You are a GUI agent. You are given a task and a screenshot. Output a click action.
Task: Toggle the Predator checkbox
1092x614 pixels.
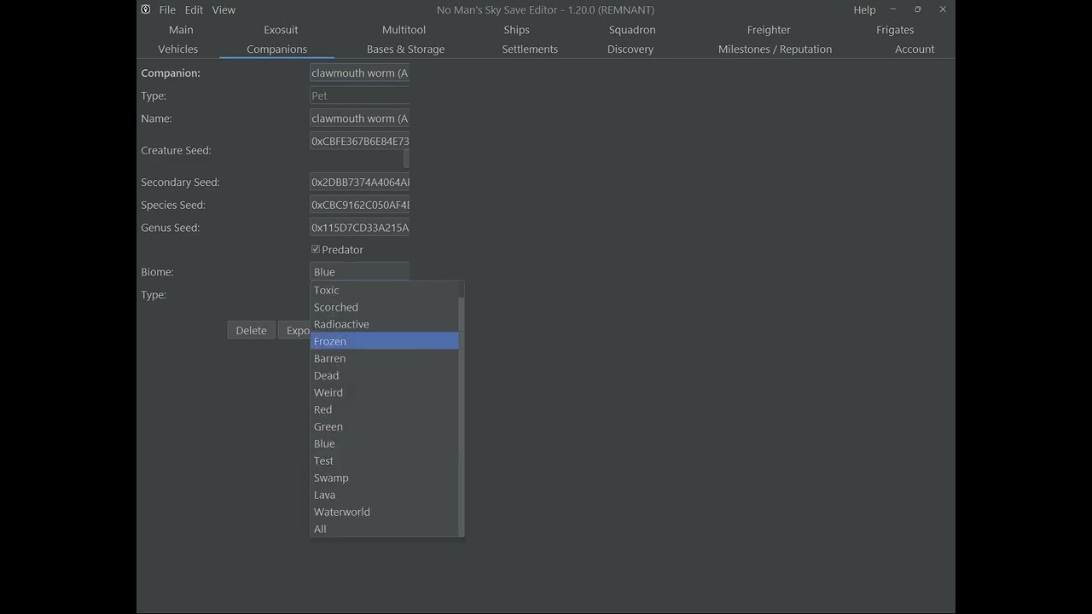click(x=316, y=250)
